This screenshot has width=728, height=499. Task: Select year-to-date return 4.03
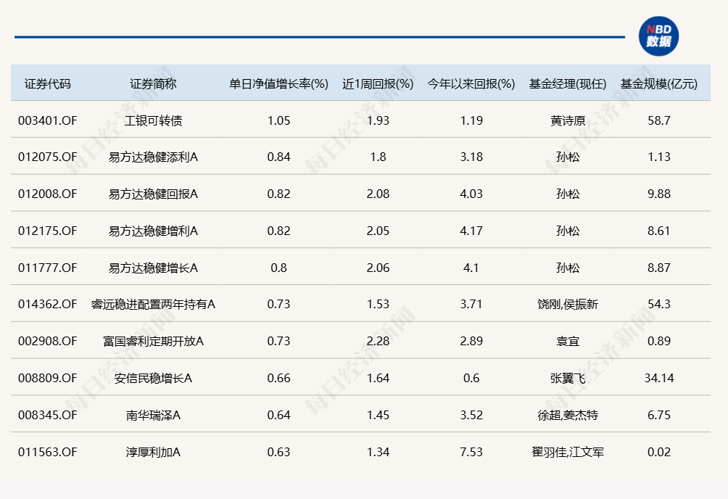[x=471, y=194]
